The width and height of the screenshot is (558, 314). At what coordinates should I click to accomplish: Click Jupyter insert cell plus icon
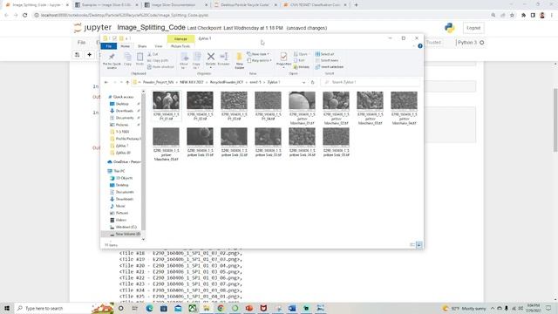coord(89,54)
